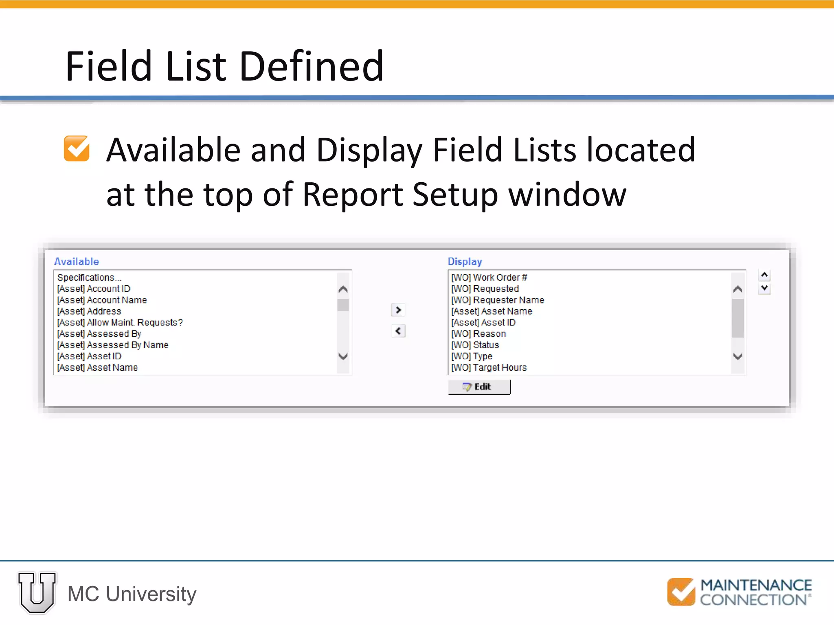
Task: Select '[WO] Status' in Display list
Action: [x=475, y=345]
